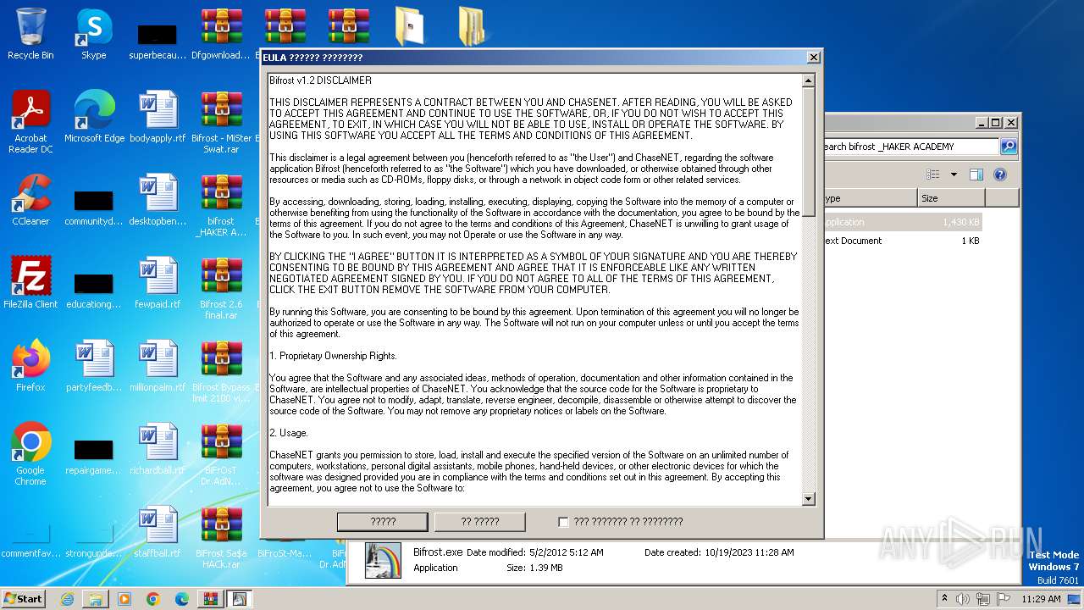Open Acrobat Reader DC shortcut
The height and width of the screenshot is (610, 1084).
pos(30,121)
